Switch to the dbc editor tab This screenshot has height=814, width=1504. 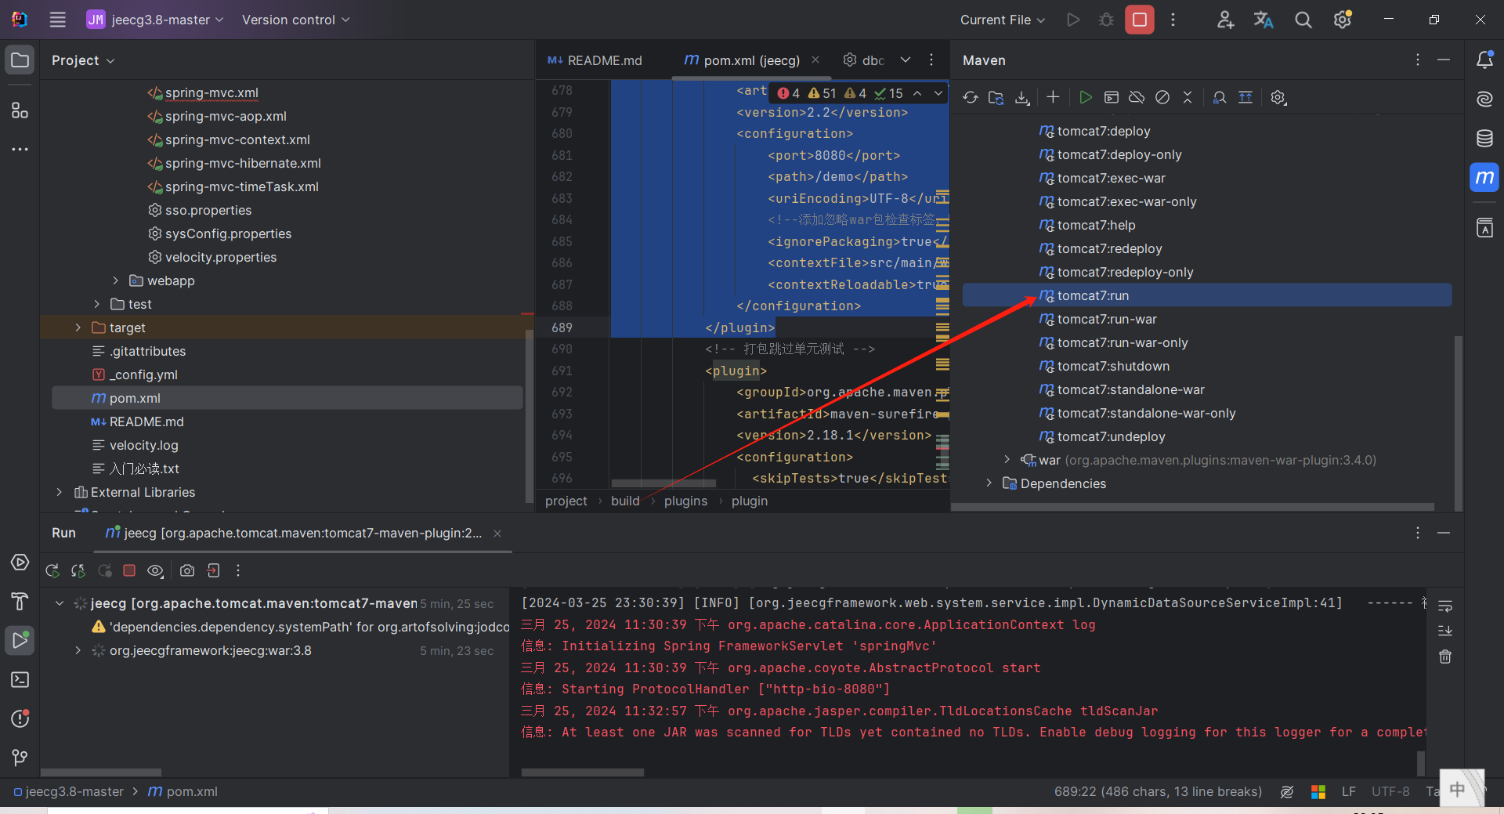pyautogui.click(x=863, y=60)
